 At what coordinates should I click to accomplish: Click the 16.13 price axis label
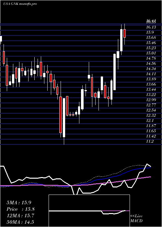click(151, 27)
